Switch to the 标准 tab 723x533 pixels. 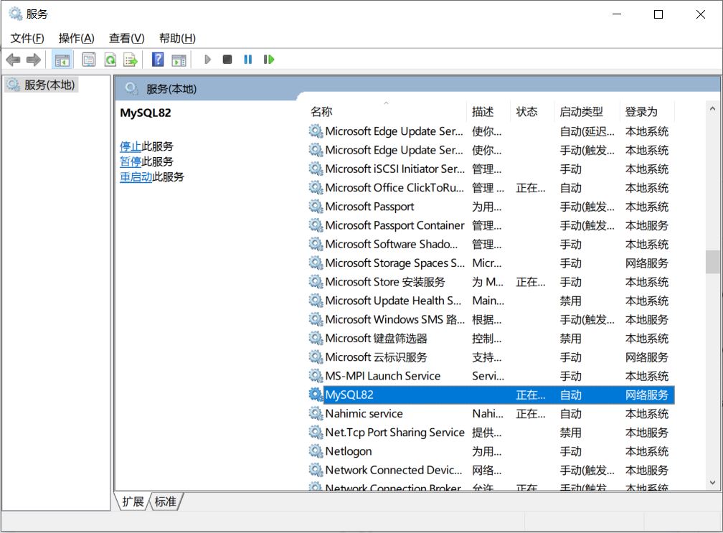166,501
